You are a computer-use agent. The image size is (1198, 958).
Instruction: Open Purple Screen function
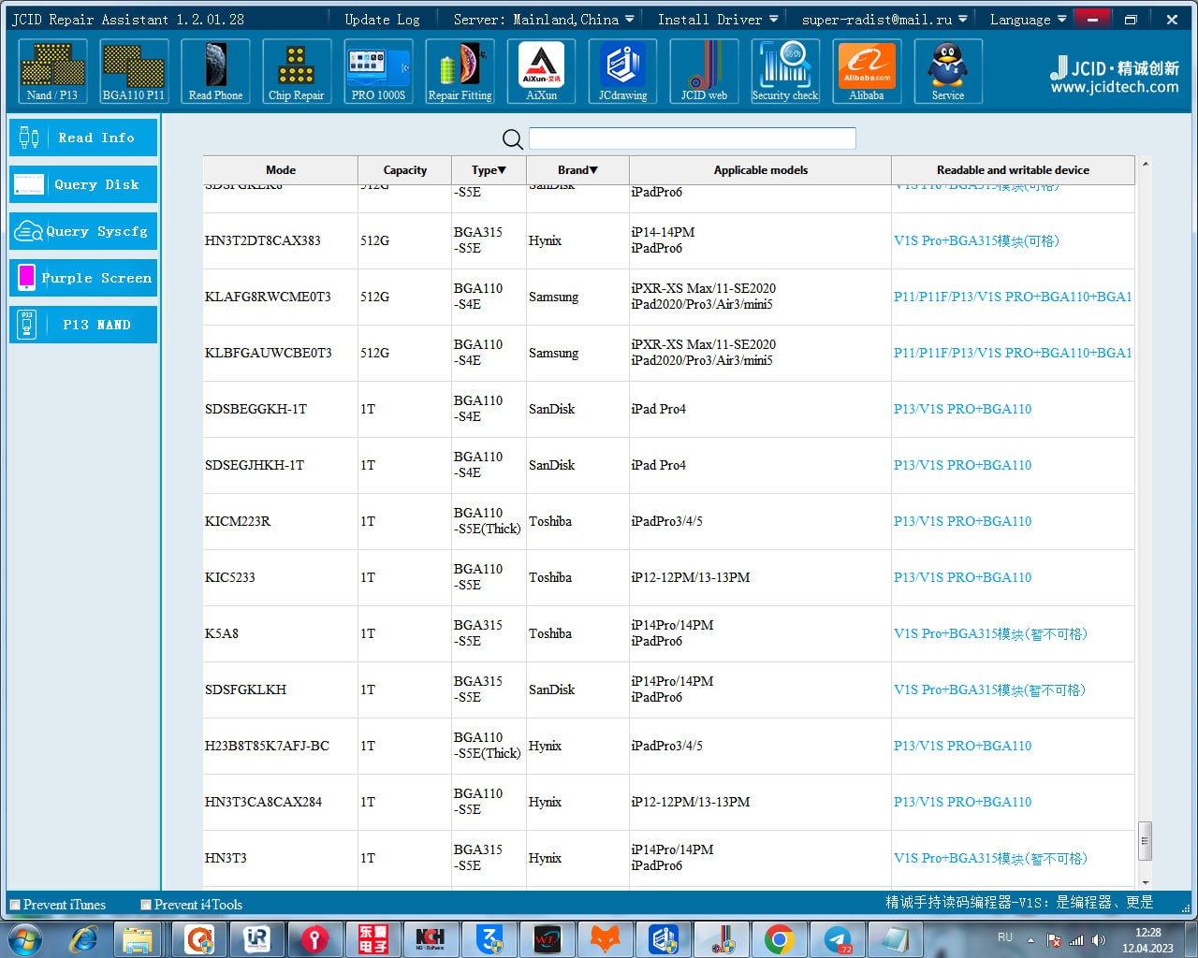tap(83, 278)
